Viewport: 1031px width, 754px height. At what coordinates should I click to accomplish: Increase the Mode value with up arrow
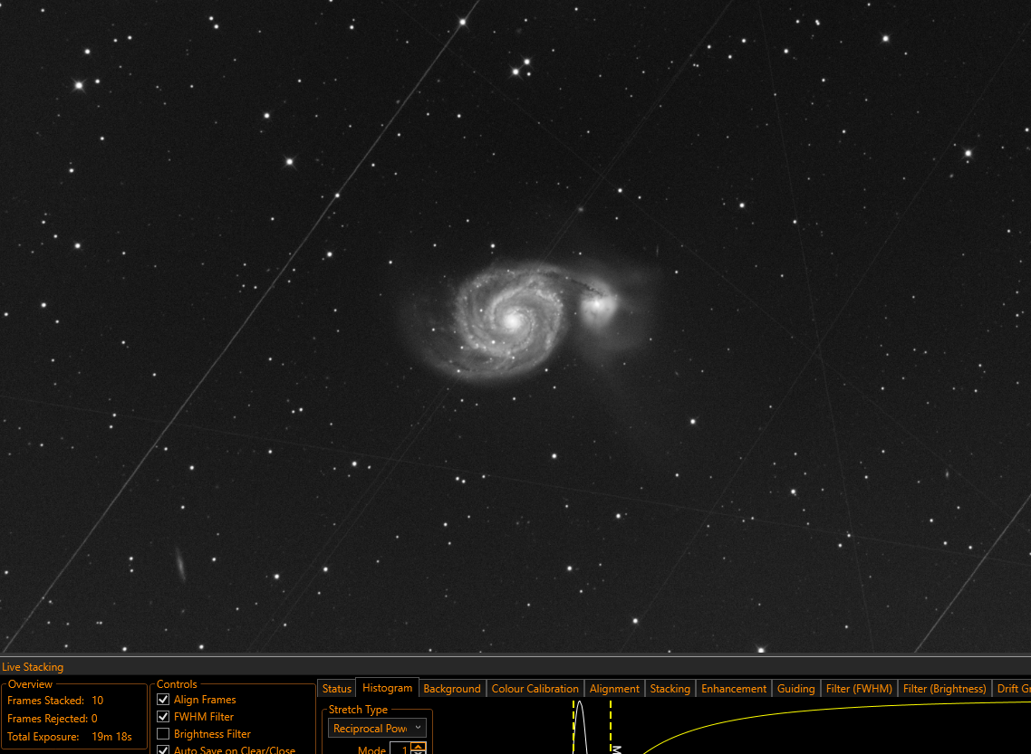pyautogui.click(x=419, y=746)
